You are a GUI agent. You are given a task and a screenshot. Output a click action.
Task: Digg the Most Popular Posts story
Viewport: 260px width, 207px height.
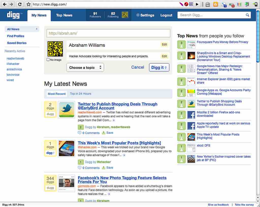point(50,153)
